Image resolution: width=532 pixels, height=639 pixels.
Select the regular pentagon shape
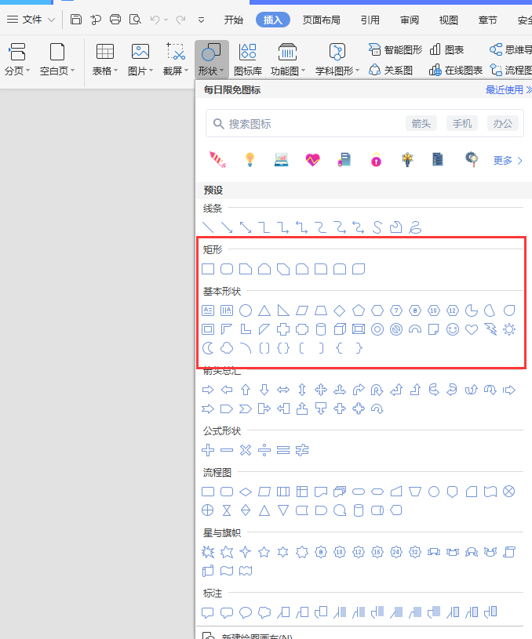tap(359, 310)
